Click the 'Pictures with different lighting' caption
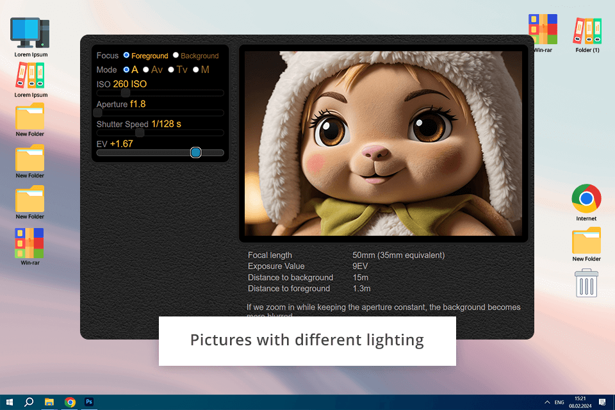Screen dimensions: 615x410 tap(307, 340)
